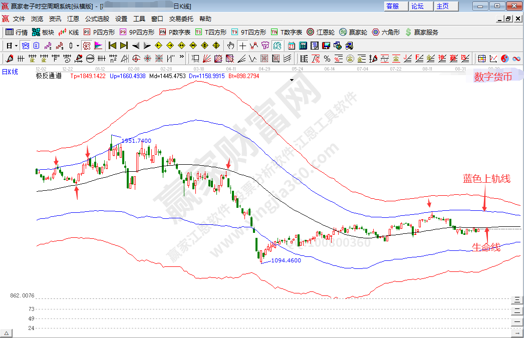The width and height of the screenshot is (524, 338).
Task: Jump to first bar with skip-start icon
Action: [x=112, y=46]
